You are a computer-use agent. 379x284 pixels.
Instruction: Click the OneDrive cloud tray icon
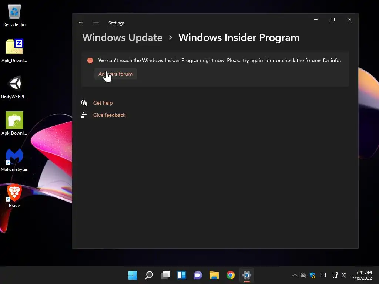(x=303, y=275)
